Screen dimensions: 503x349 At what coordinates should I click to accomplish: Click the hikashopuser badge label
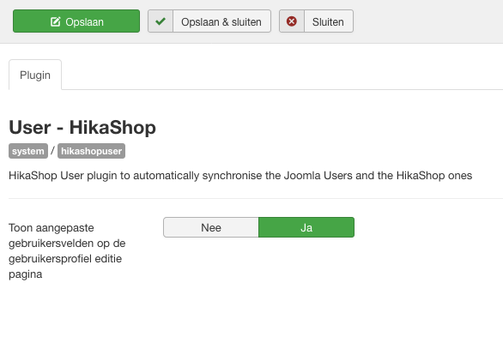point(92,151)
